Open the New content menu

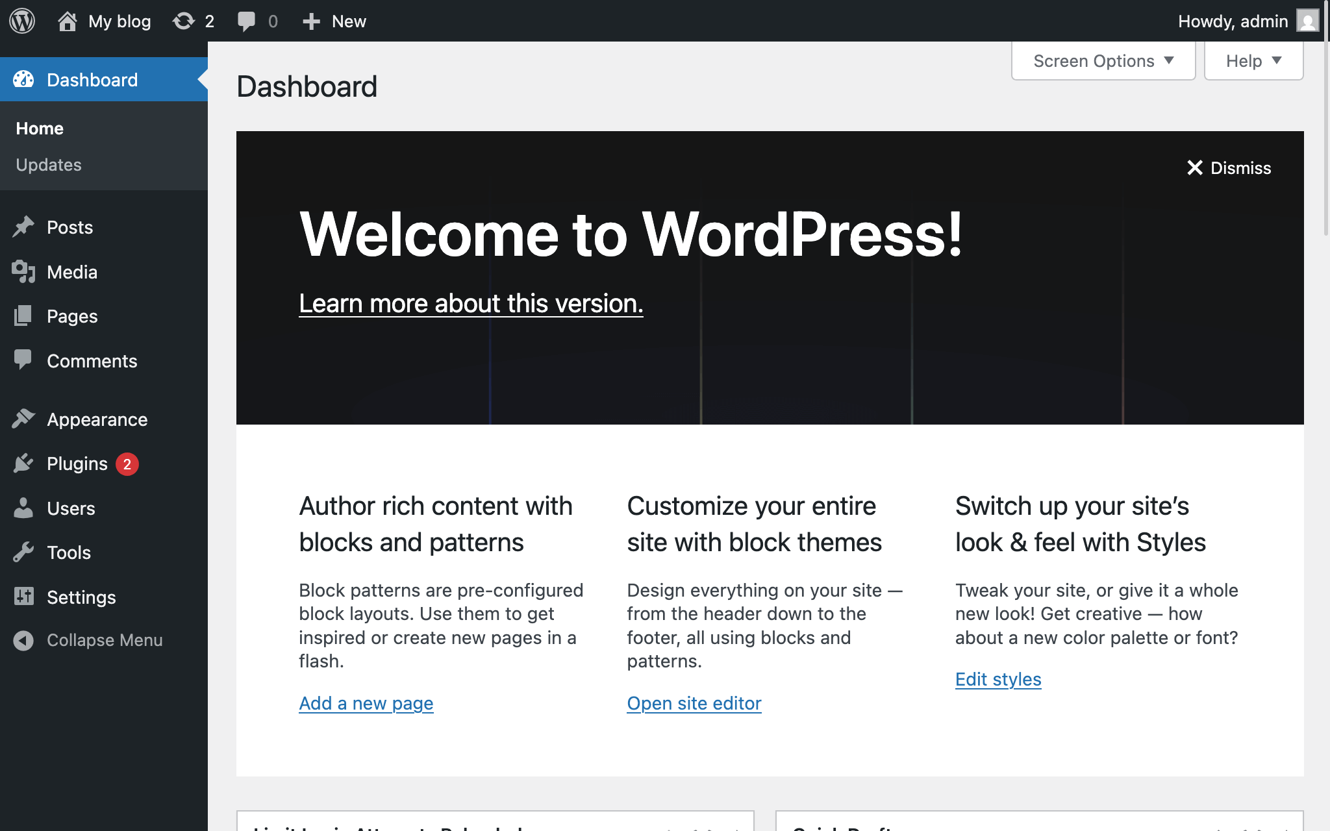335,21
